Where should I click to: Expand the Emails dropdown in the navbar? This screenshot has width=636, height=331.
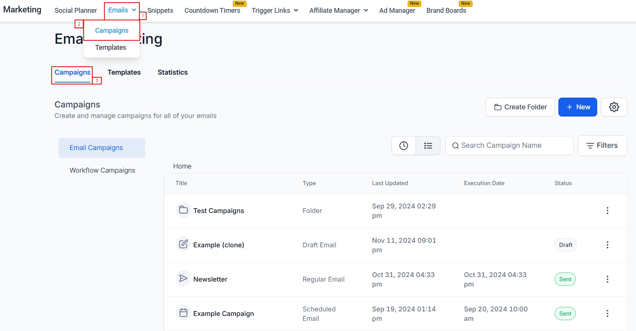[122, 10]
